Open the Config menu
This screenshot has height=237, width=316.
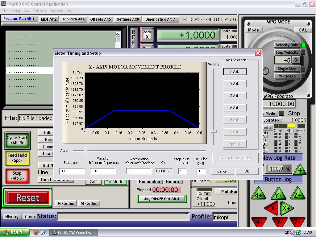[15, 11]
